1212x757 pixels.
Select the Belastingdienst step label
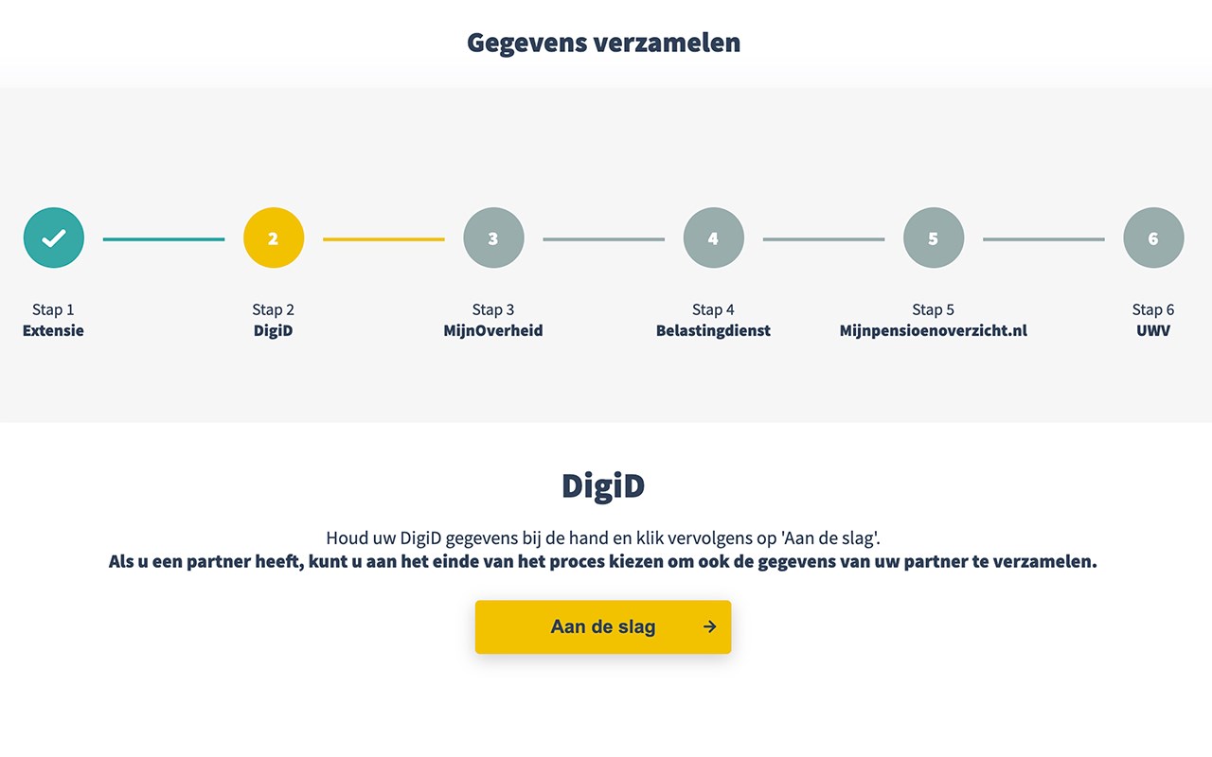pos(713,331)
